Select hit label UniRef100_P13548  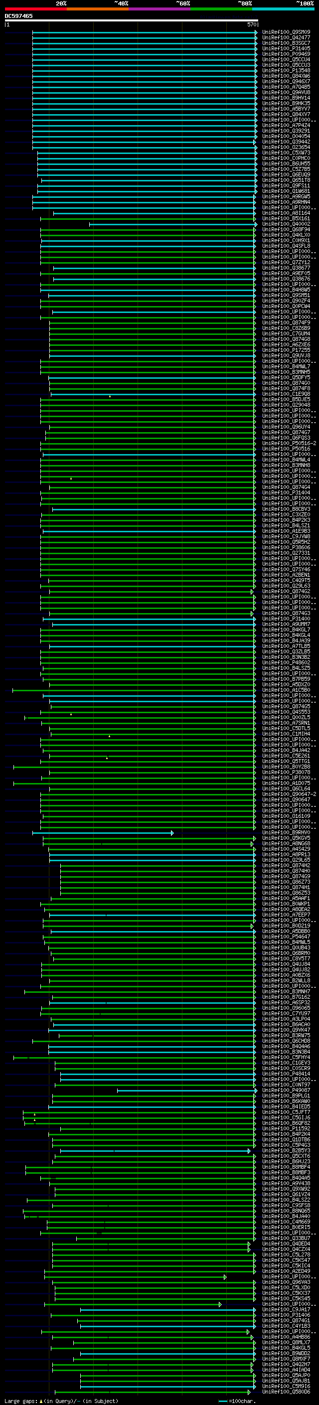click(286, 70)
